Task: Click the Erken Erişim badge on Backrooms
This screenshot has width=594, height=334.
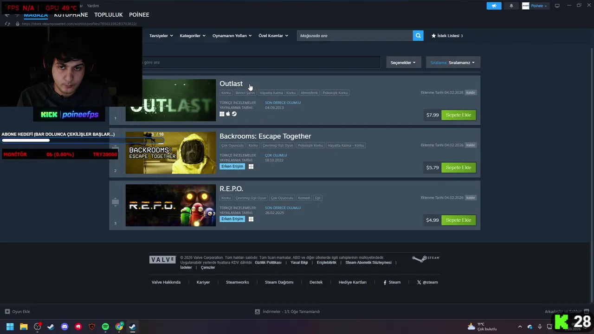Action: click(x=232, y=167)
